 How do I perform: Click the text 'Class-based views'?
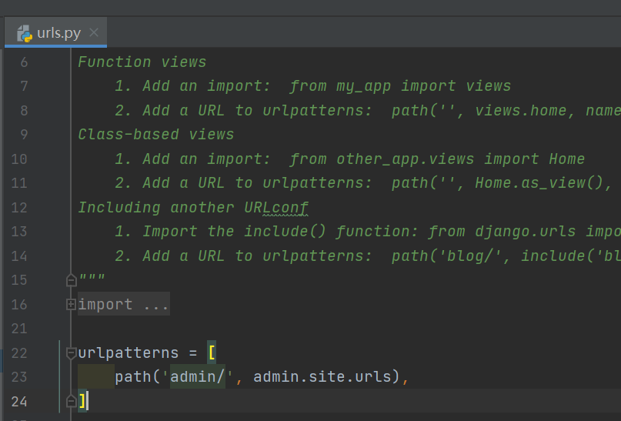tap(155, 135)
